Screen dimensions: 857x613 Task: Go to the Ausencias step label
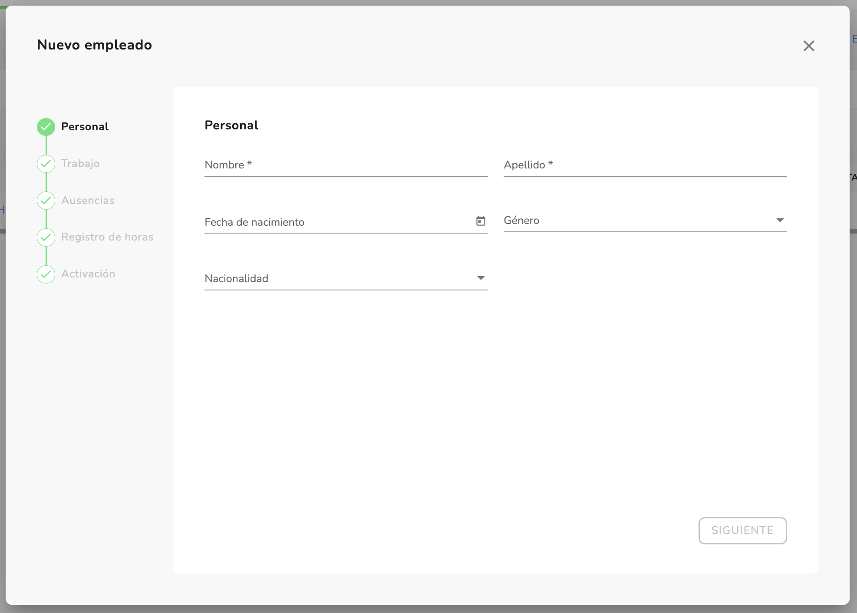(88, 201)
